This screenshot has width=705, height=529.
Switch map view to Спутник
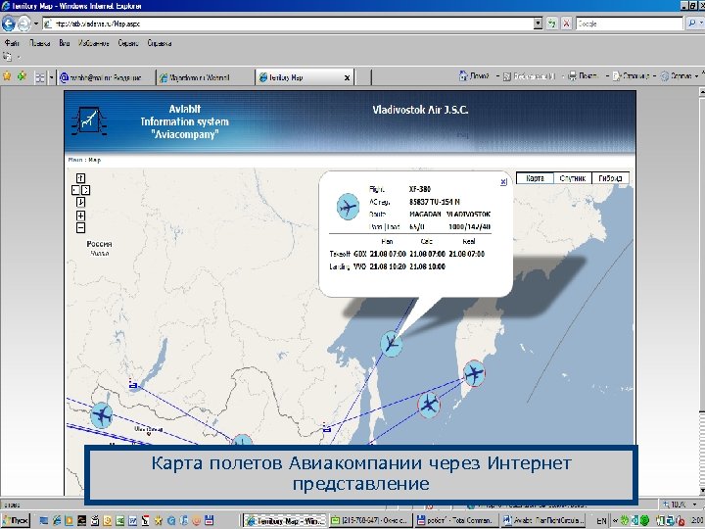573,178
